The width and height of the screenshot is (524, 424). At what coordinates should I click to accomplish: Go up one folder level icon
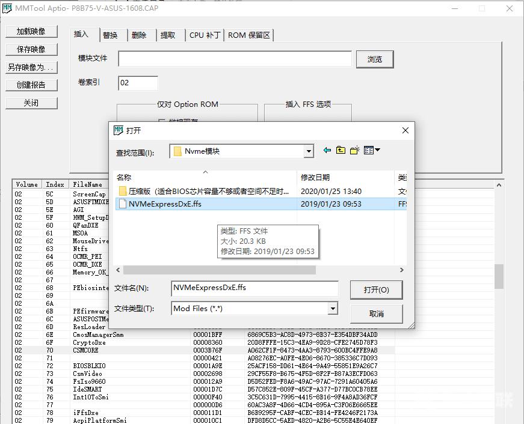pyautogui.click(x=341, y=151)
